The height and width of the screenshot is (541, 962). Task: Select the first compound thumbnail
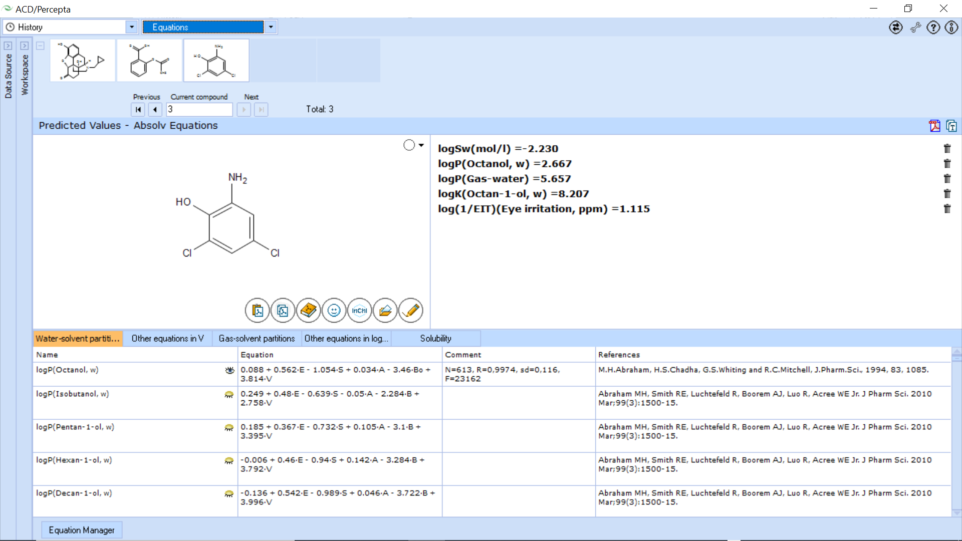coord(83,61)
